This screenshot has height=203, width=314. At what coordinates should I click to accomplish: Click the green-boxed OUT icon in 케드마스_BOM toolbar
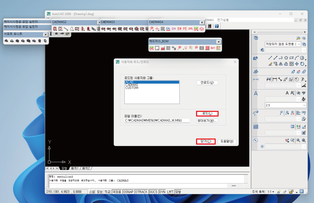(x=218, y=48)
